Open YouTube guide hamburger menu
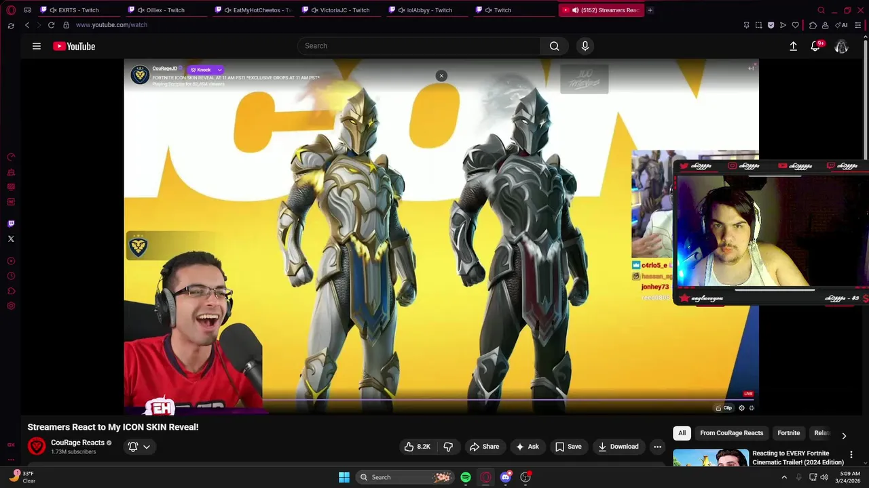The image size is (869, 488). click(x=37, y=46)
